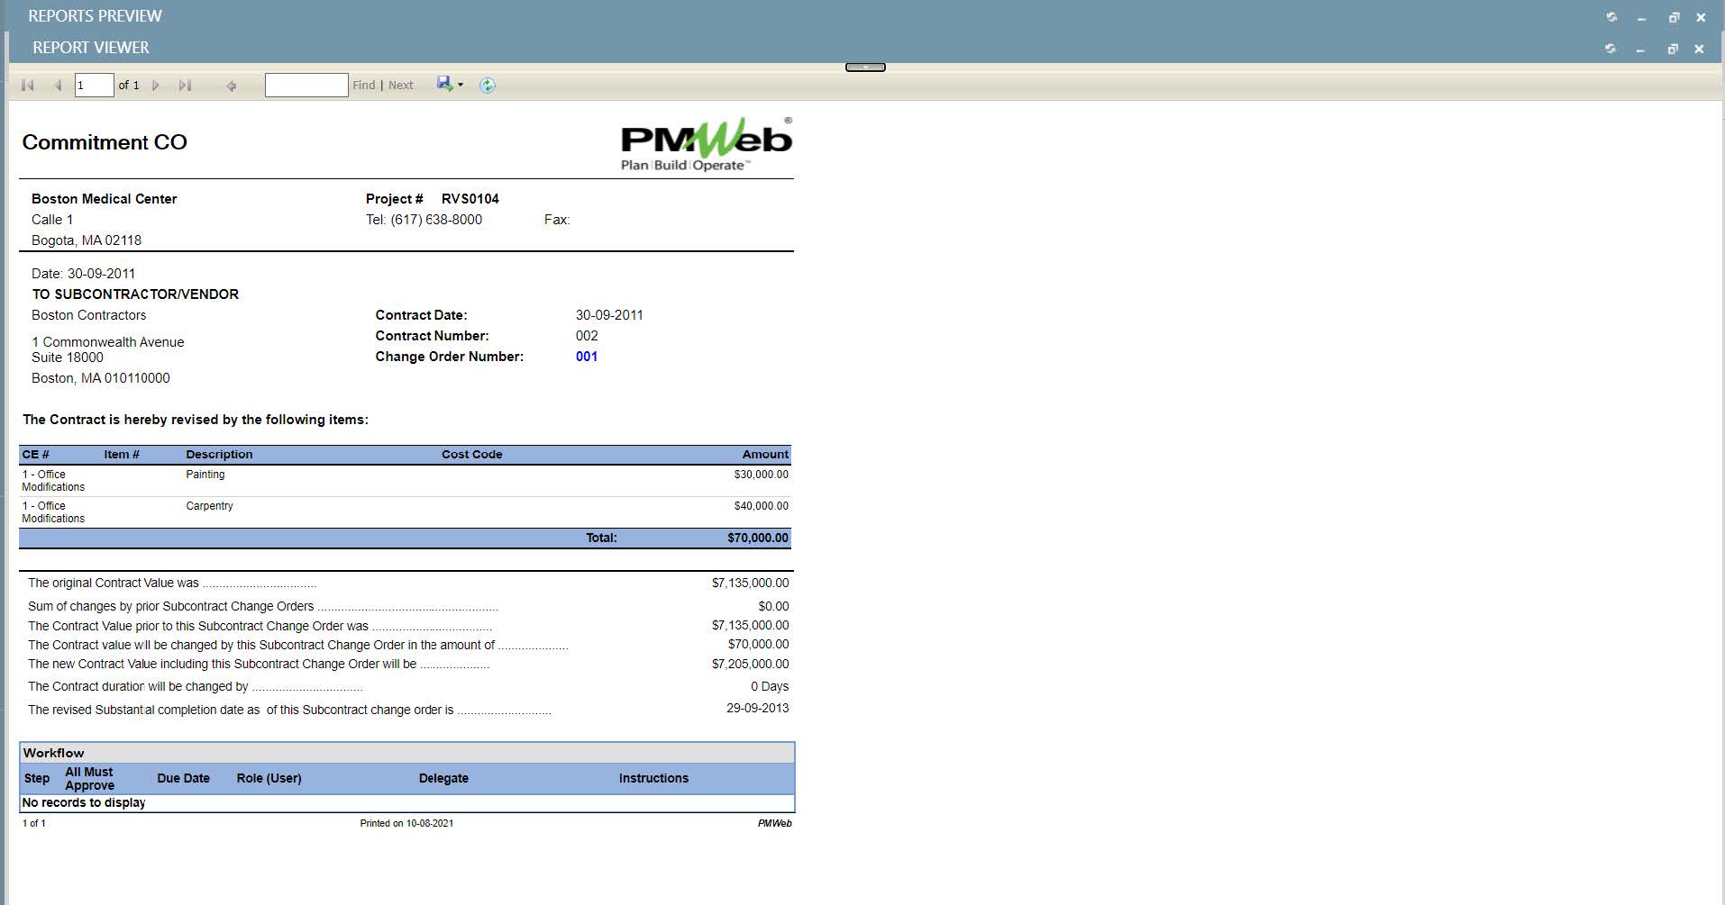Viewport: 1725px width, 905px height.
Task: Click the PMWeb logo in report header
Action: [706, 144]
